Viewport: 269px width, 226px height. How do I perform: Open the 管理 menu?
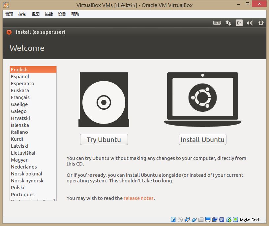(9, 14)
